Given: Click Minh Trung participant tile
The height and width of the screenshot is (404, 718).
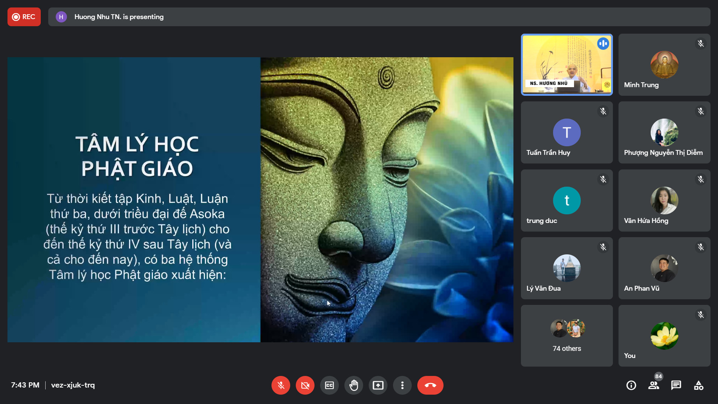Looking at the screenshot, I should pyautogui.click(x=664, y=65).
